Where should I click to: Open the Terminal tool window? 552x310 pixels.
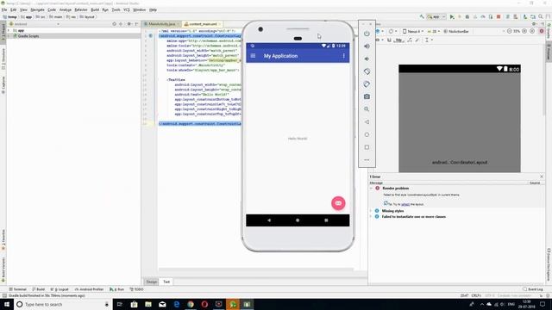[17, 289]
